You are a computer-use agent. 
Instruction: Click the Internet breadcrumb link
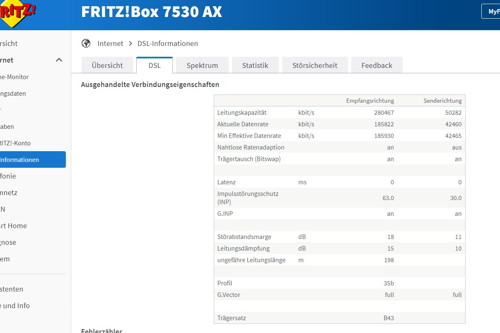pos(111,43)
